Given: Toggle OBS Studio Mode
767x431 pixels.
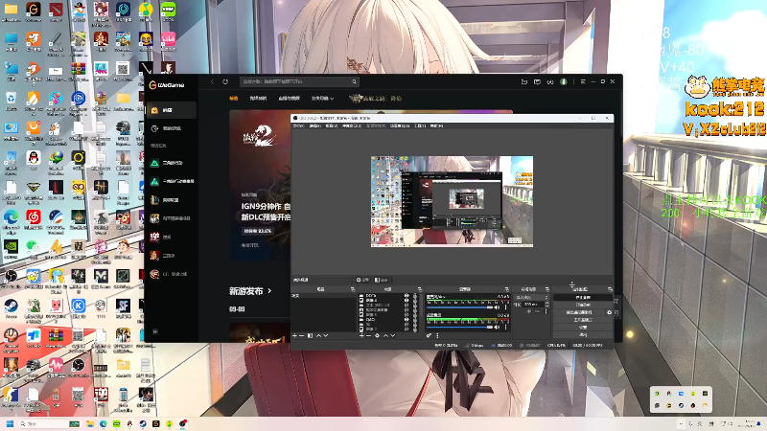Looking at the screenshot, I should [583, 320].
